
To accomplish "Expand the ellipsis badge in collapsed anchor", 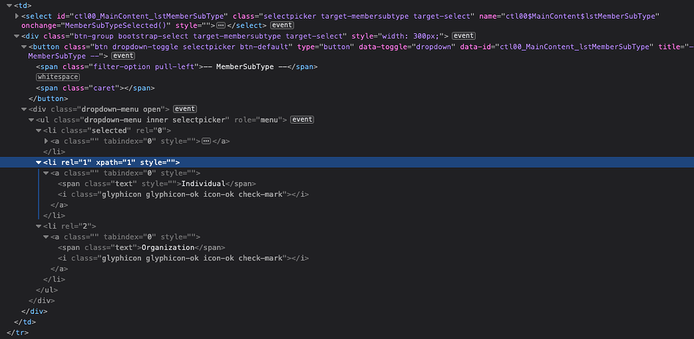I will pyautogui.click(x=206, y=141).
